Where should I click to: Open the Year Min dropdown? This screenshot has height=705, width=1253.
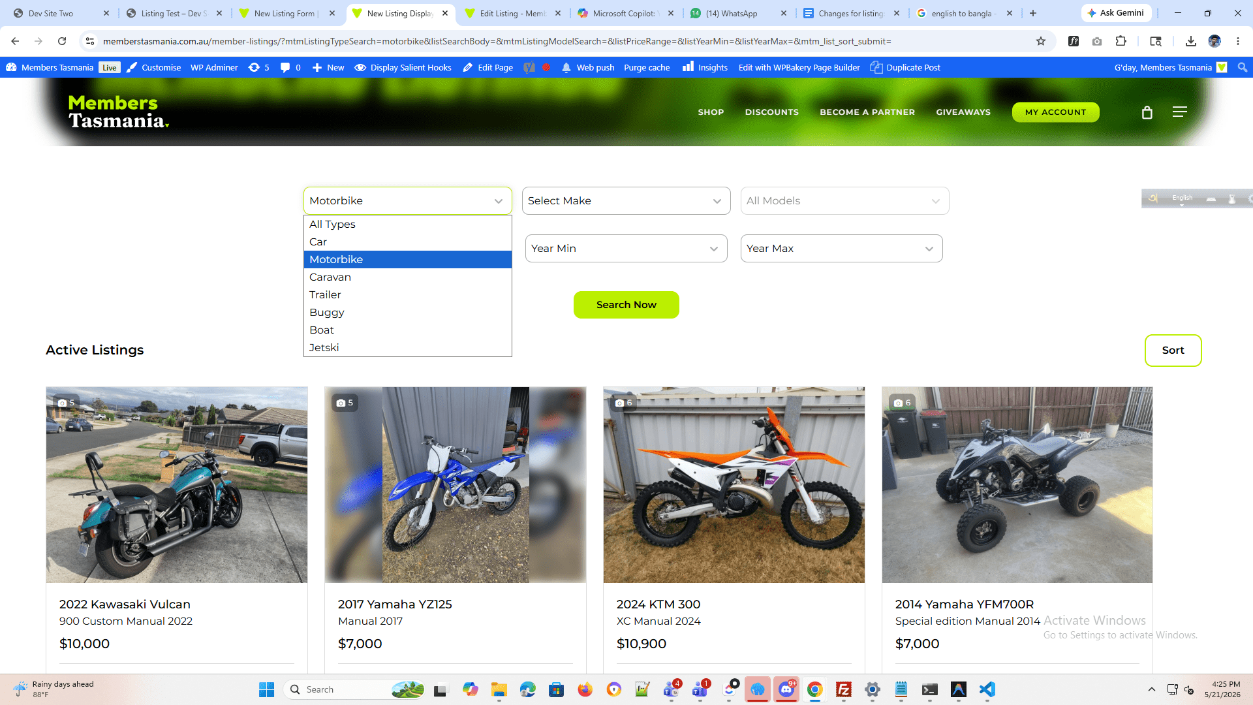coord(625,249)
